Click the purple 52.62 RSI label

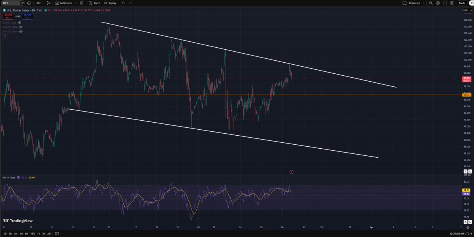[x=466, y=193]
